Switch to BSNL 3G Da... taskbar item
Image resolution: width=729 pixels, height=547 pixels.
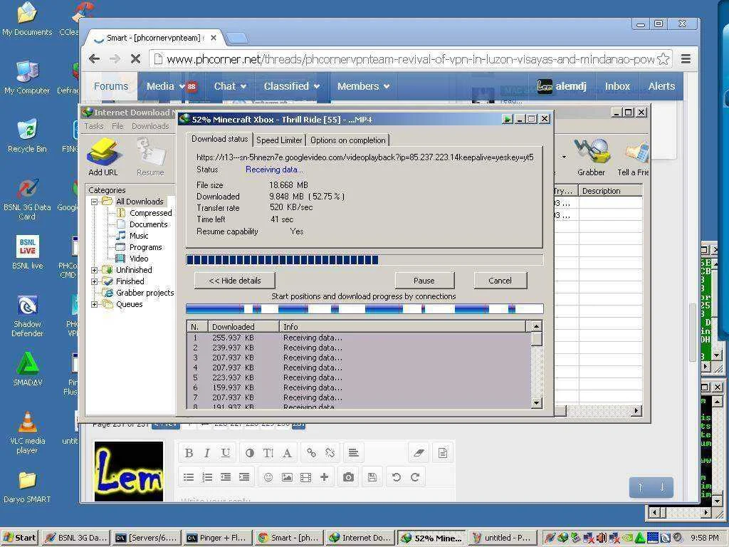pos(75,538)
